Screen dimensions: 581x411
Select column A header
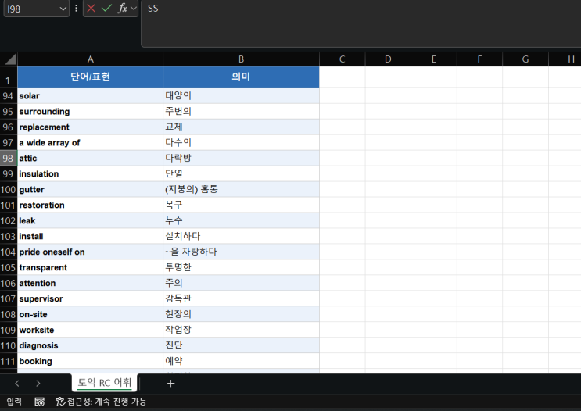[91, 59]
